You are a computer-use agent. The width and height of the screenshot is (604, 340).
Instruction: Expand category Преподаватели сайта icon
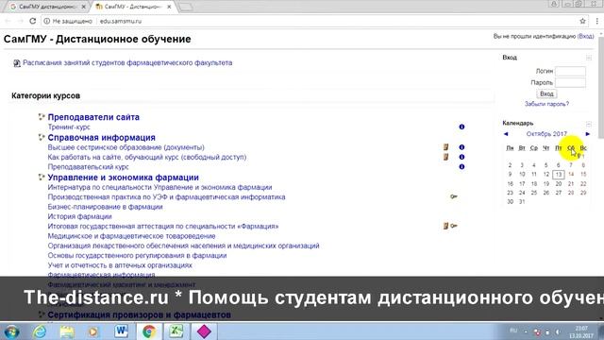click(42, 116)
